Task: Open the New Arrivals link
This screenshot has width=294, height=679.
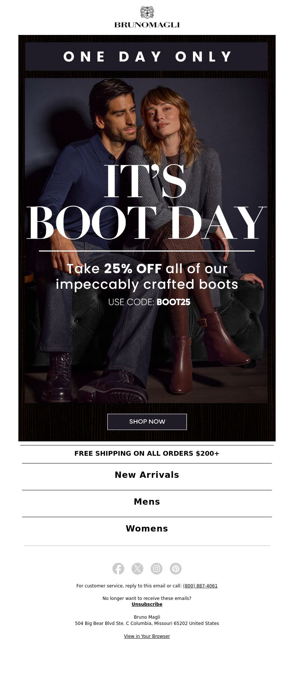Action: point(147,475)
